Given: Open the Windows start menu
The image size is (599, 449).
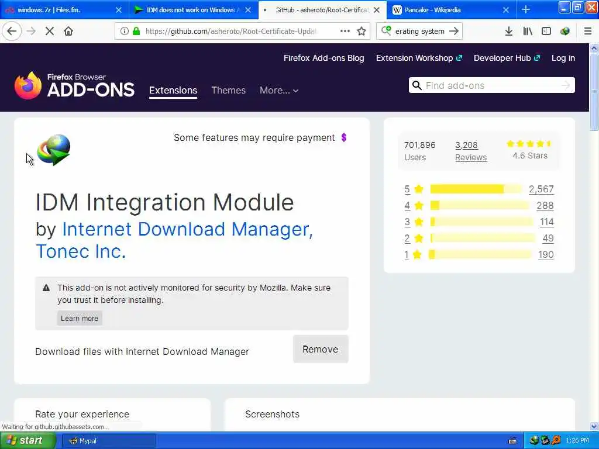Looking at the screenshot, I should point(27,441).
